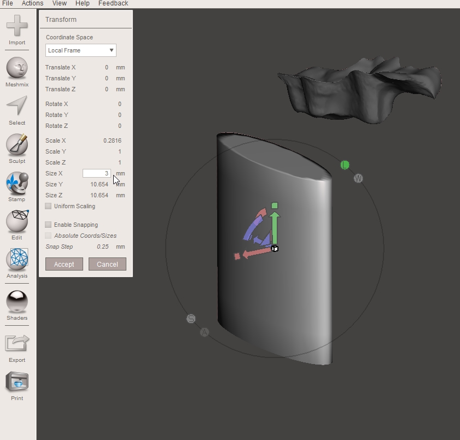
Task: Click the Size X input field
Action: click(96, 173)
